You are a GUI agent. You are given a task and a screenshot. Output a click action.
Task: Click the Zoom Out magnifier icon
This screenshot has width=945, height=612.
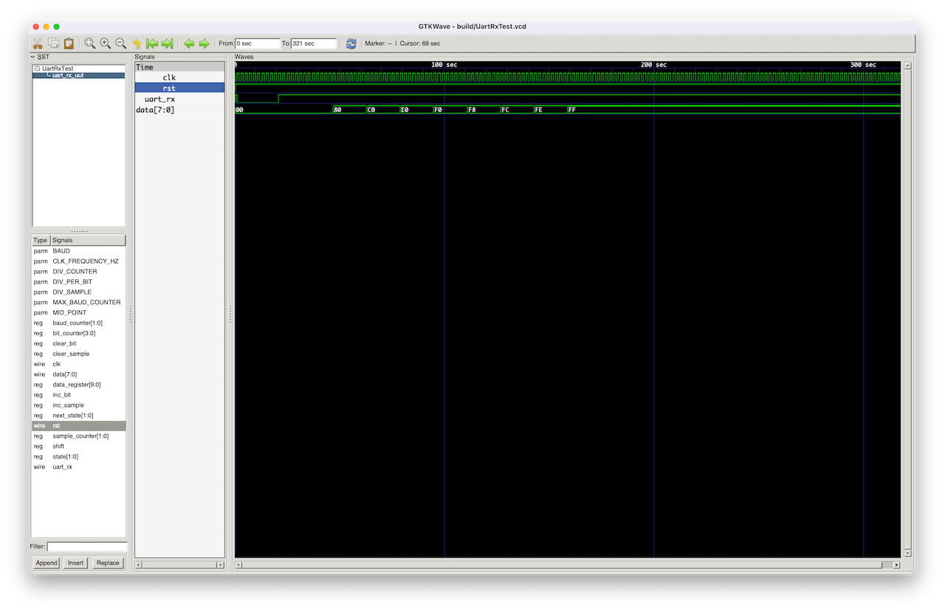click(x=121, y=44)
